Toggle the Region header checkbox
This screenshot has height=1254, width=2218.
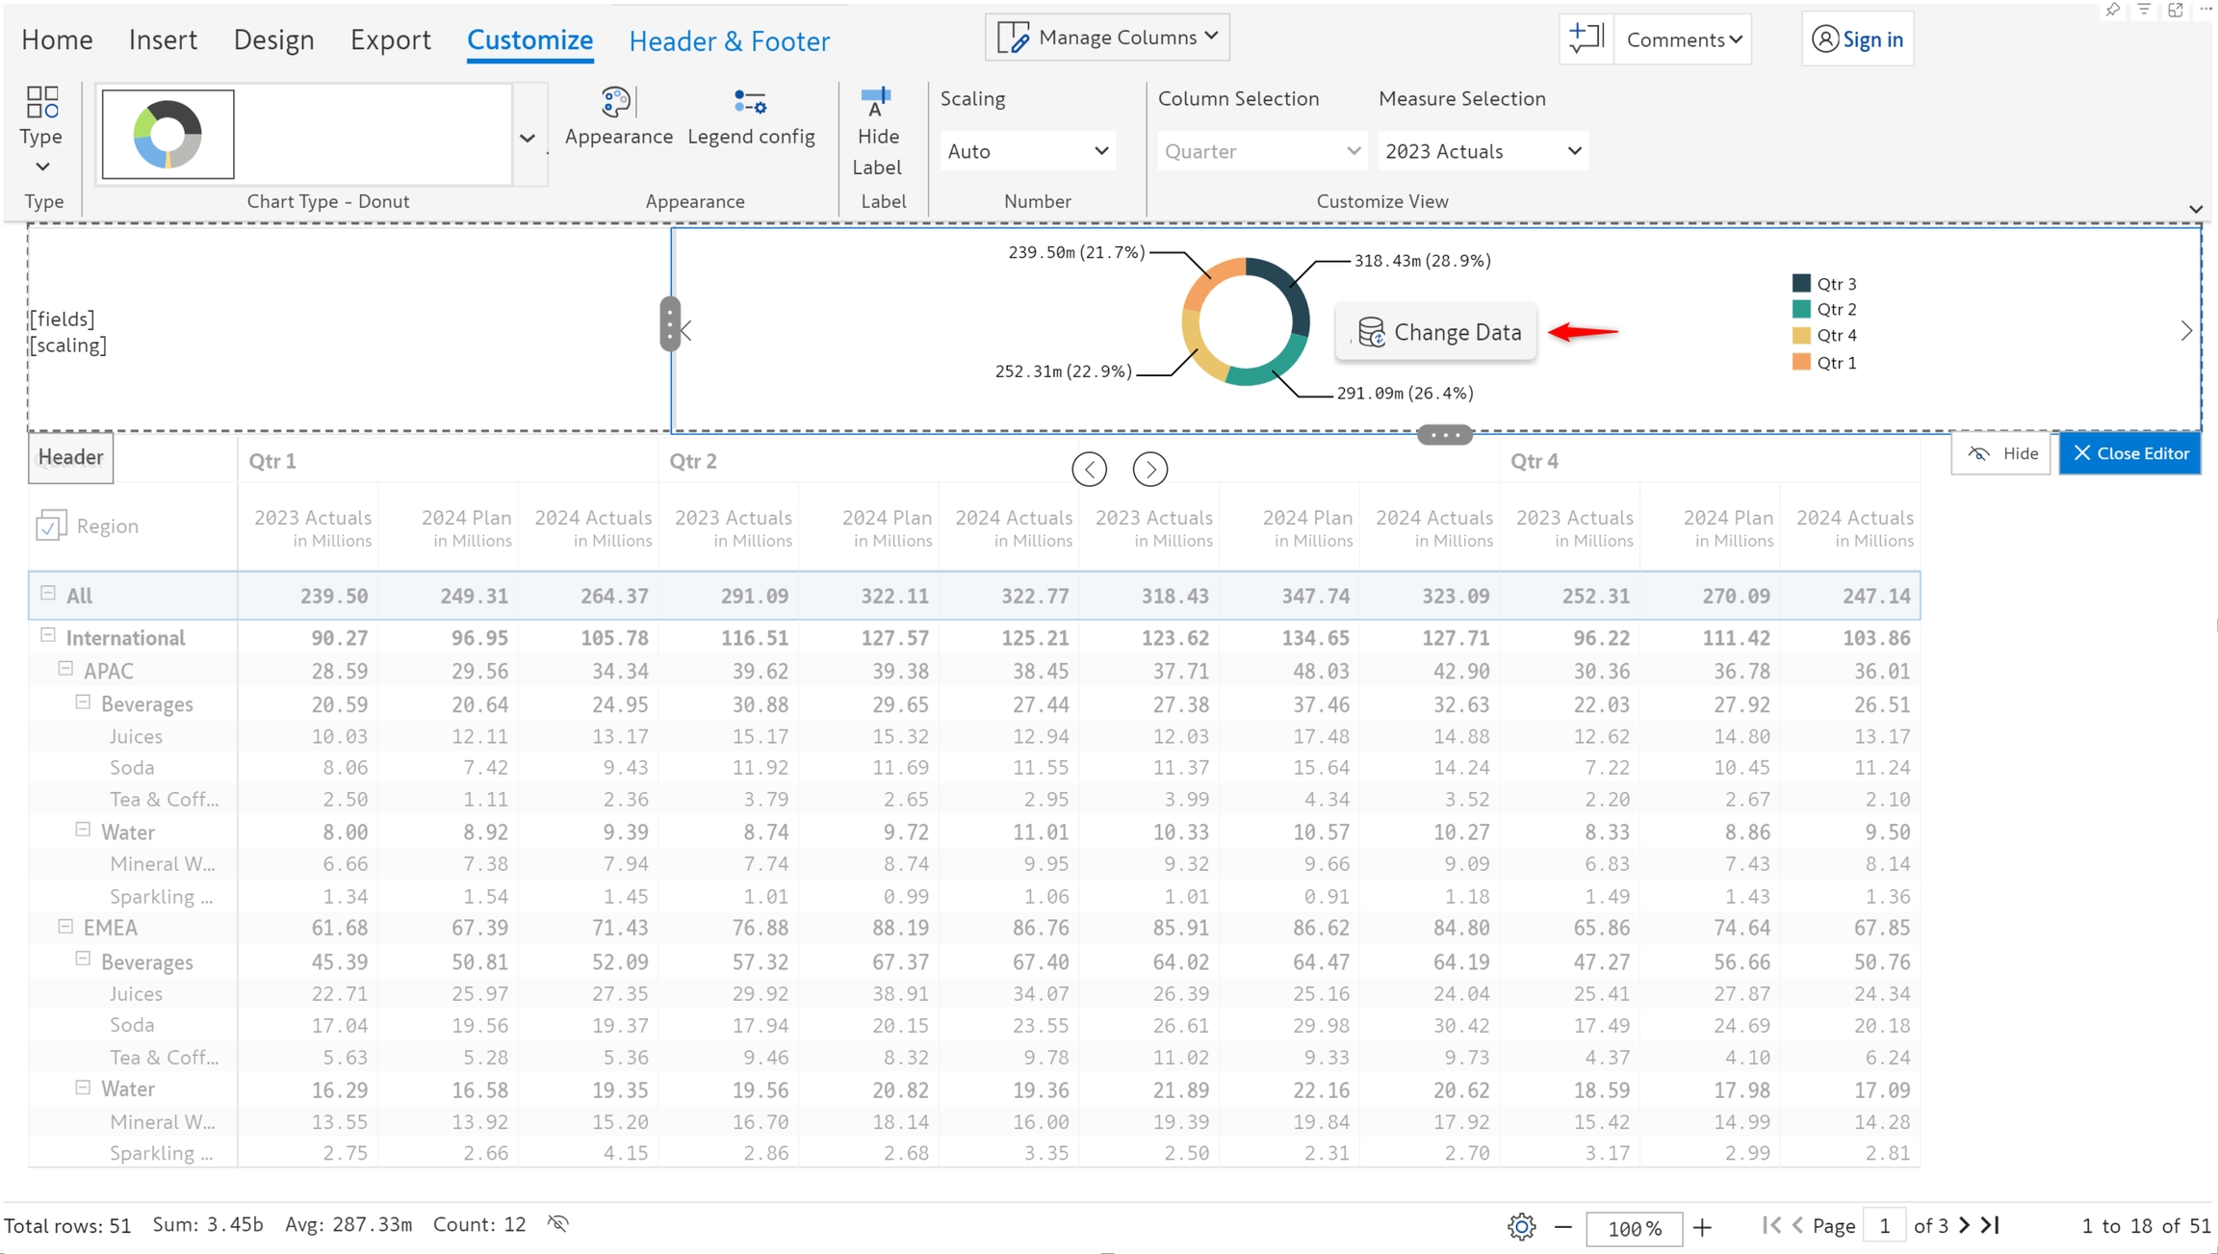[50, 525]
